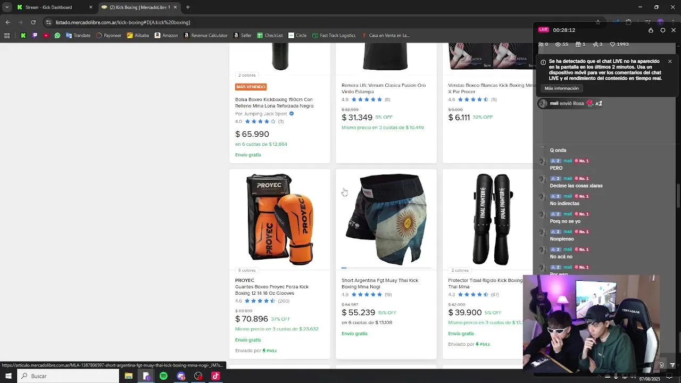Click the likes heart count icon
The width and height of the screenshot is (681, 383).
click(x=612, y=44)
